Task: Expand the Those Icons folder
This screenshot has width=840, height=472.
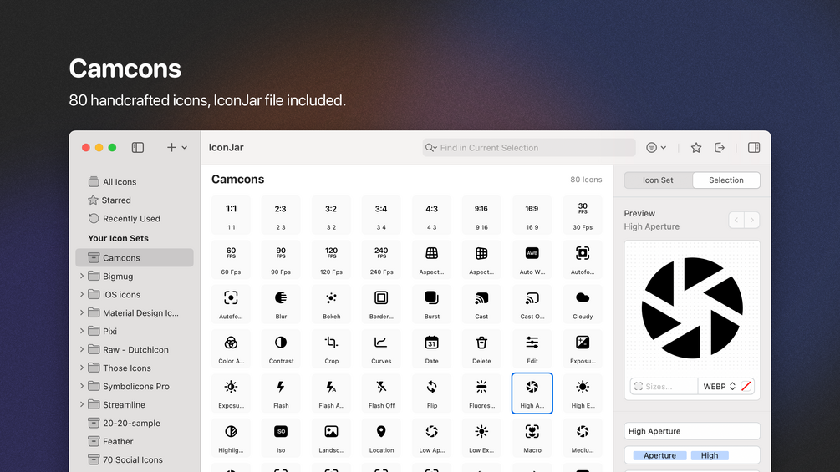Action: (x=81, y=368)
